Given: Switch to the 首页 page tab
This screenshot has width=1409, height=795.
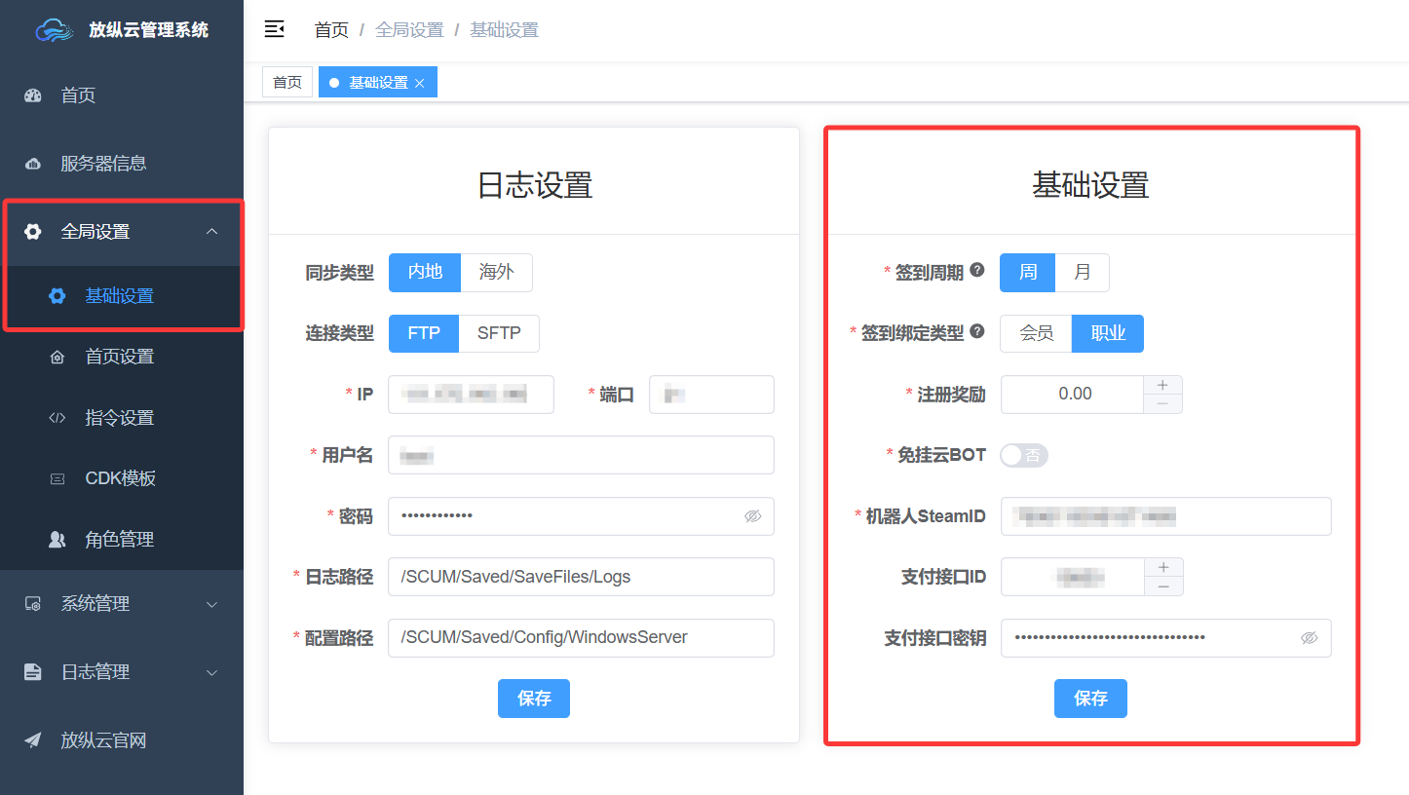Looking at the screenshot, I should tap(287, 83).
